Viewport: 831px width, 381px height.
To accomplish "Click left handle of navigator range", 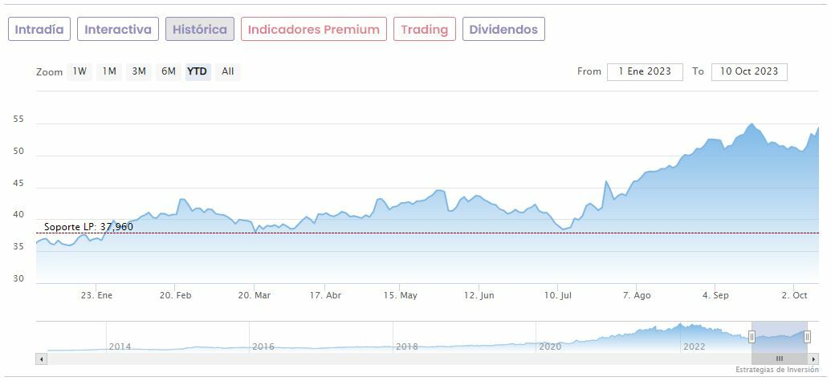I will pyautogui.click(x=752, y=337).
